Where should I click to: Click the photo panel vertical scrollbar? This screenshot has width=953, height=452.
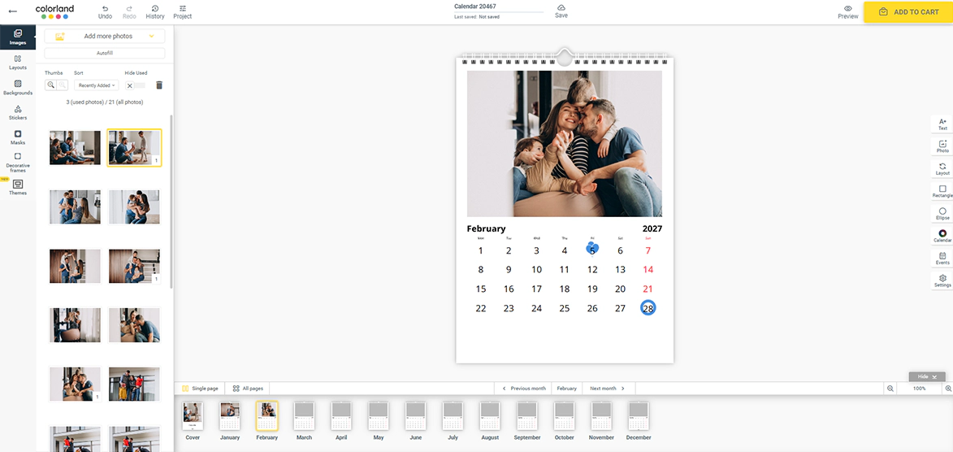tap(171, 201)
